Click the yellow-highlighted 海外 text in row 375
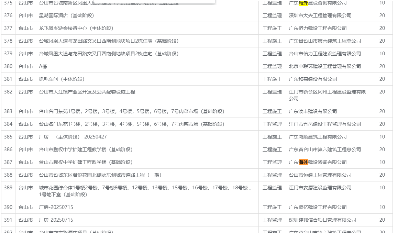The width and height of the screenshot is (409, 233). pyautogui.click(x=303, y=3)
